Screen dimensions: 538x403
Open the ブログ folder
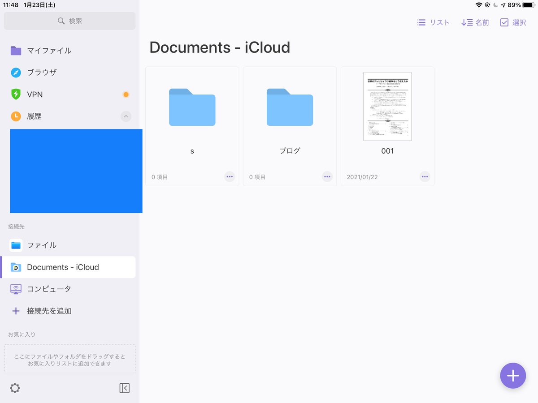coord(290,107)
